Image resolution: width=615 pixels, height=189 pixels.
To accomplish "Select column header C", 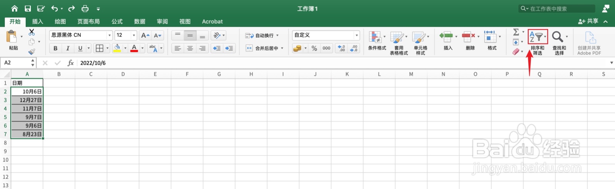I will [91, 74].
